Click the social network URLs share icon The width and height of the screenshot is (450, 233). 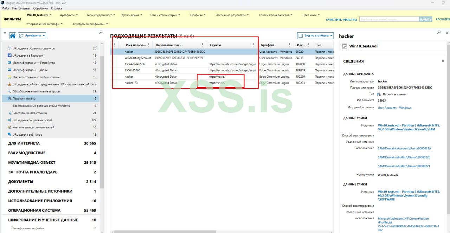tap(9, 120)
